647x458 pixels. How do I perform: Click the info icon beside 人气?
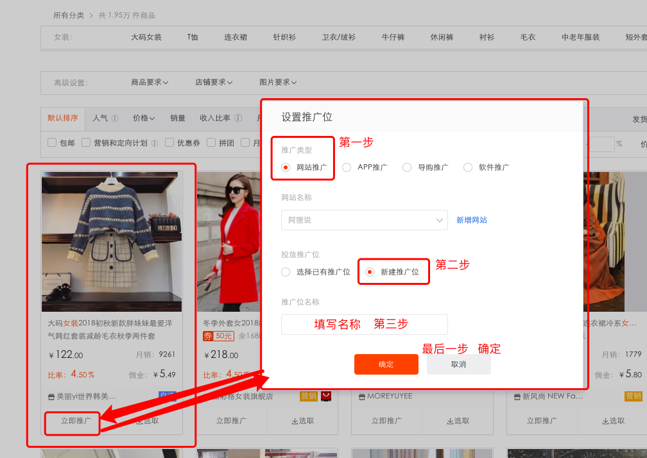click(115, 119)
